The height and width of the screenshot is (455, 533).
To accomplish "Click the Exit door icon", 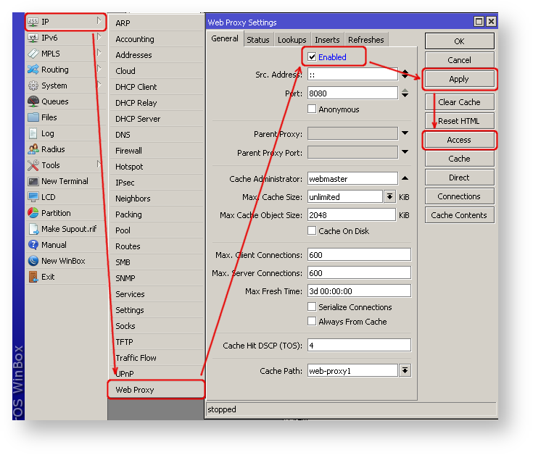I will coord(33,277).
